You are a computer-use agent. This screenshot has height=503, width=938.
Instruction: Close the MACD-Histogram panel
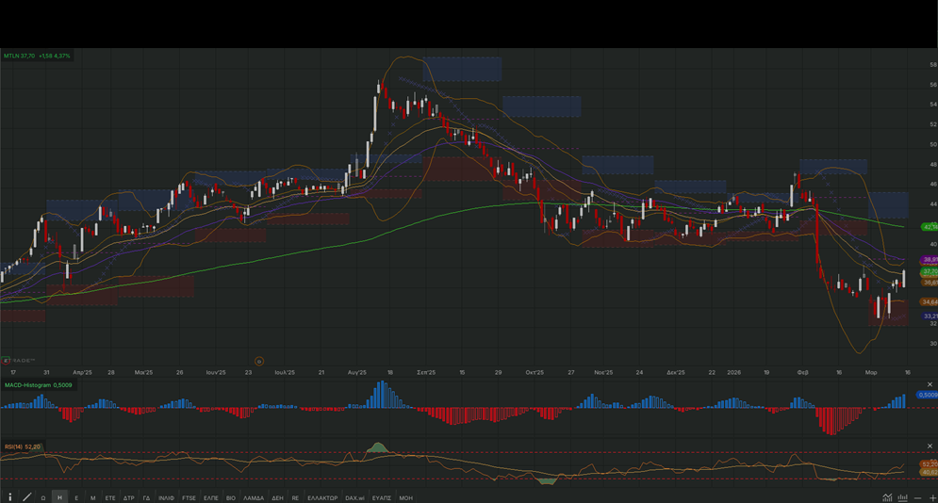point(930,384)
